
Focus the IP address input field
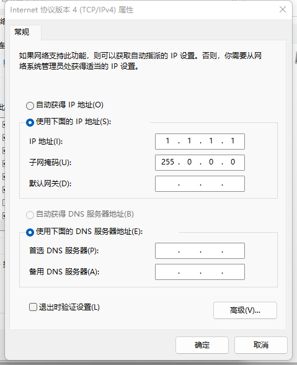200,142
